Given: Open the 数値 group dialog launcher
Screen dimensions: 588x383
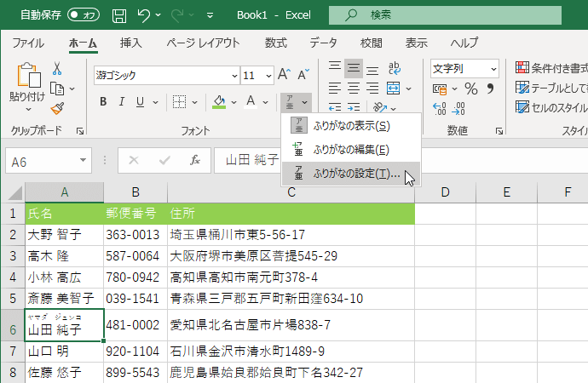Looking at the screenshot, I should [x=499, y=131].
